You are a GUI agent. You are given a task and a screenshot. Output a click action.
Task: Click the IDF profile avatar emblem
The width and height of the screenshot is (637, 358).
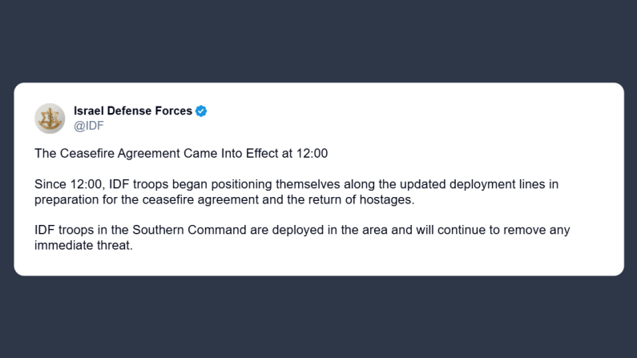point(50,119)
